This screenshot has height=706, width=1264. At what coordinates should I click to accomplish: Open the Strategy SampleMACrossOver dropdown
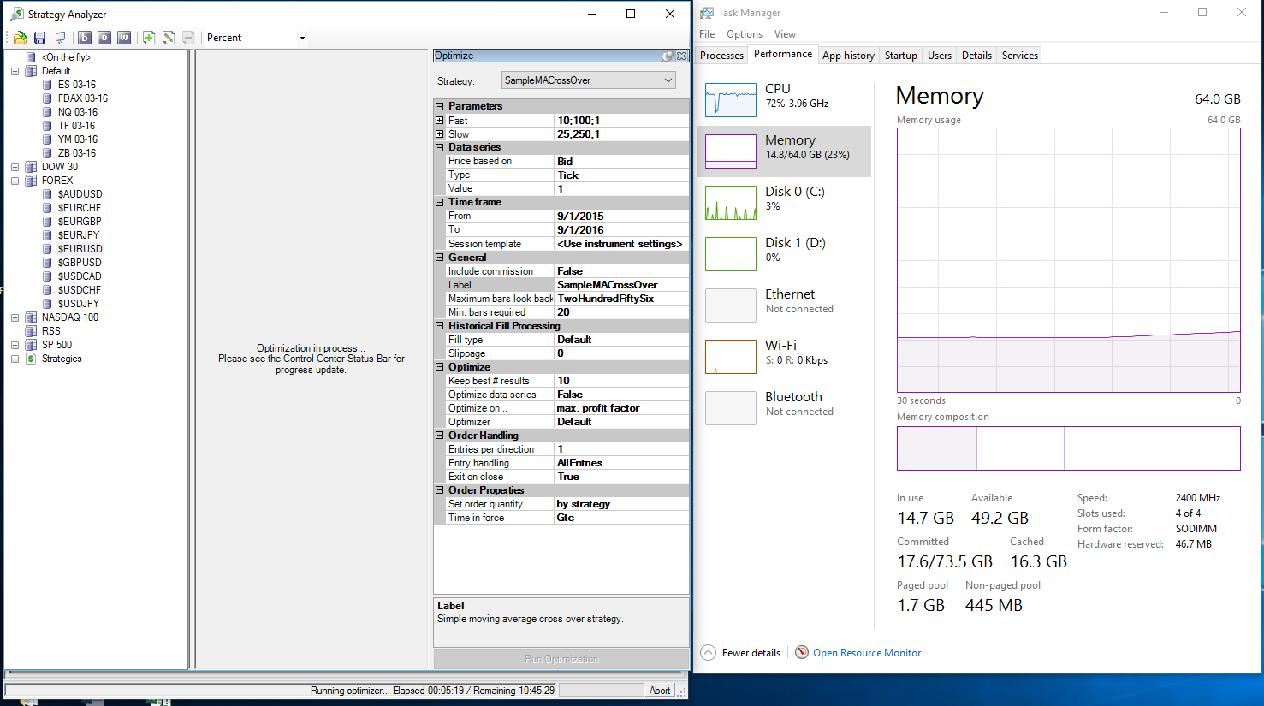pos(588,80)
